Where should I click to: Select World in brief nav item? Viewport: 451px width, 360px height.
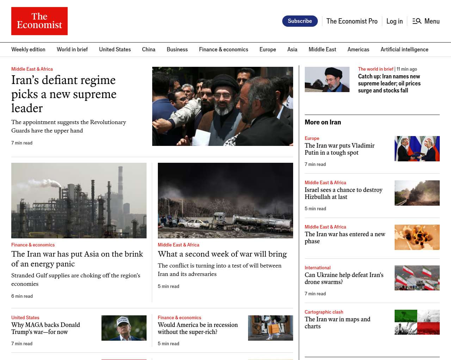72,50
